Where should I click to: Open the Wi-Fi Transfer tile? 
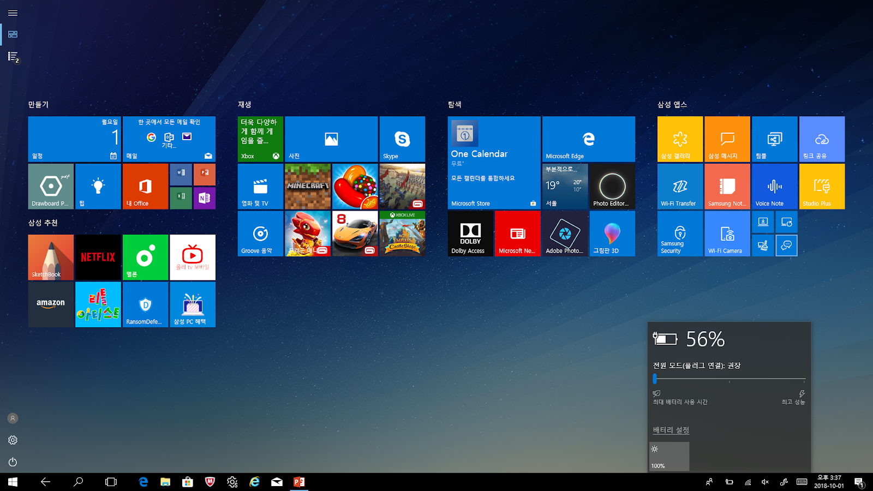point(680,187)
